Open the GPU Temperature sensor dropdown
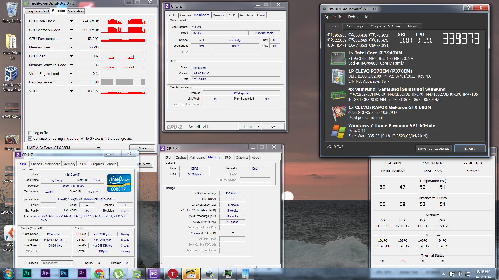The image size is (499, 280). (71, 39)
